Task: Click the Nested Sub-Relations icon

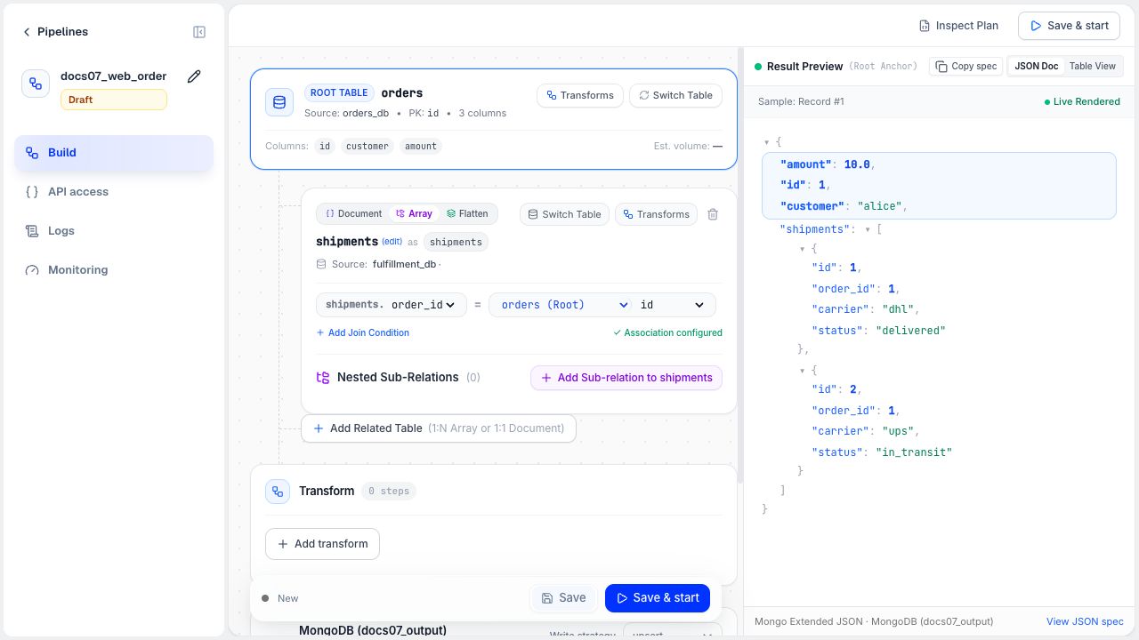Action: coord(323,378)
